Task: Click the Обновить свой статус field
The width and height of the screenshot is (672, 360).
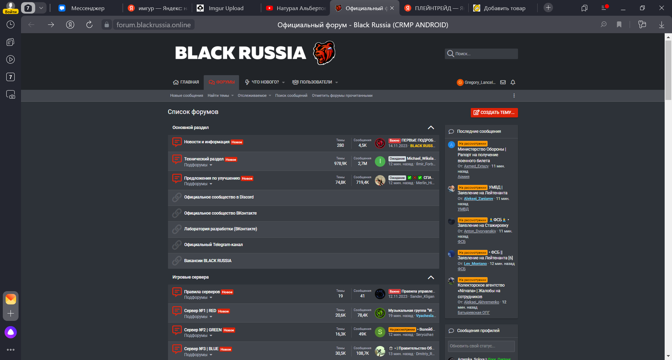Action: pyautogui.click(x=481, y=346)
